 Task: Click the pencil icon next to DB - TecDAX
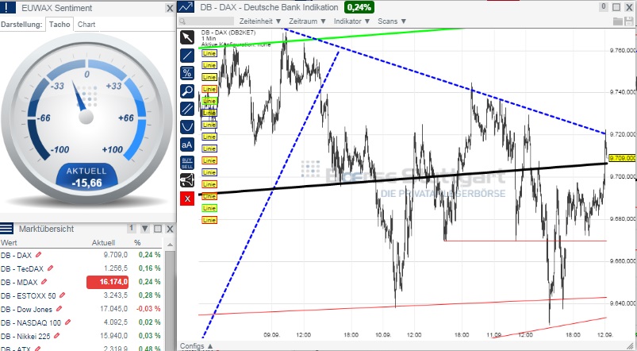(51, 268)
